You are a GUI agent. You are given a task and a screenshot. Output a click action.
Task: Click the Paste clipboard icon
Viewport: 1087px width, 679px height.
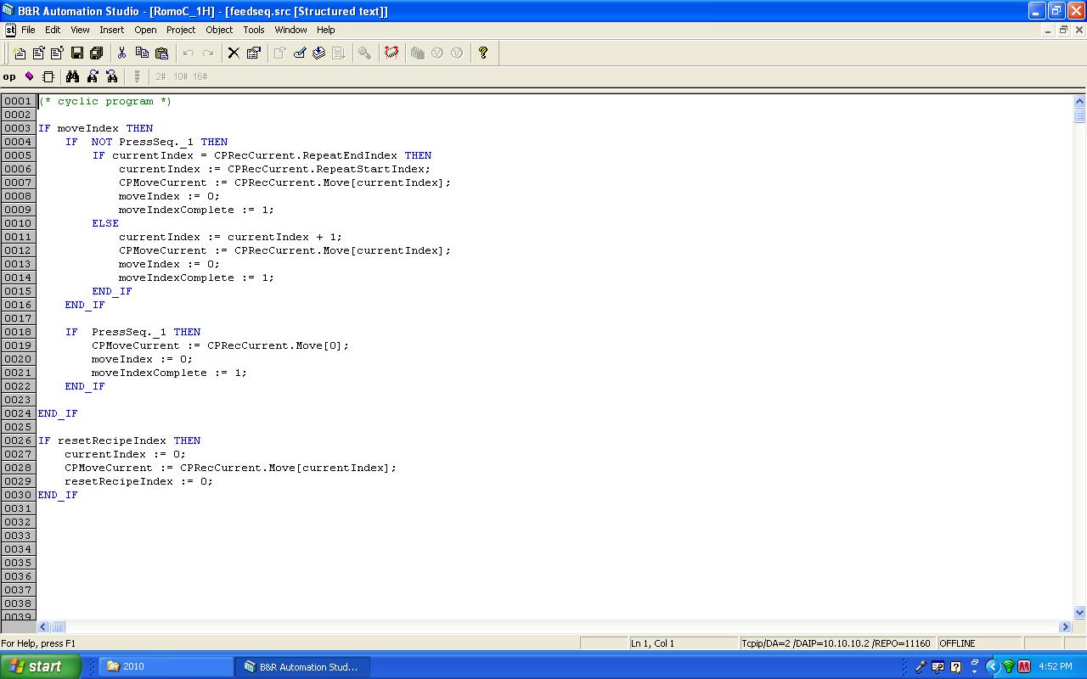tap(161, 53)
